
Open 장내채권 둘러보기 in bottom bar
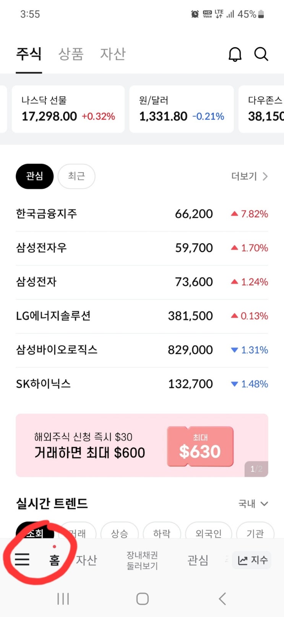click(x=142, y=560)
